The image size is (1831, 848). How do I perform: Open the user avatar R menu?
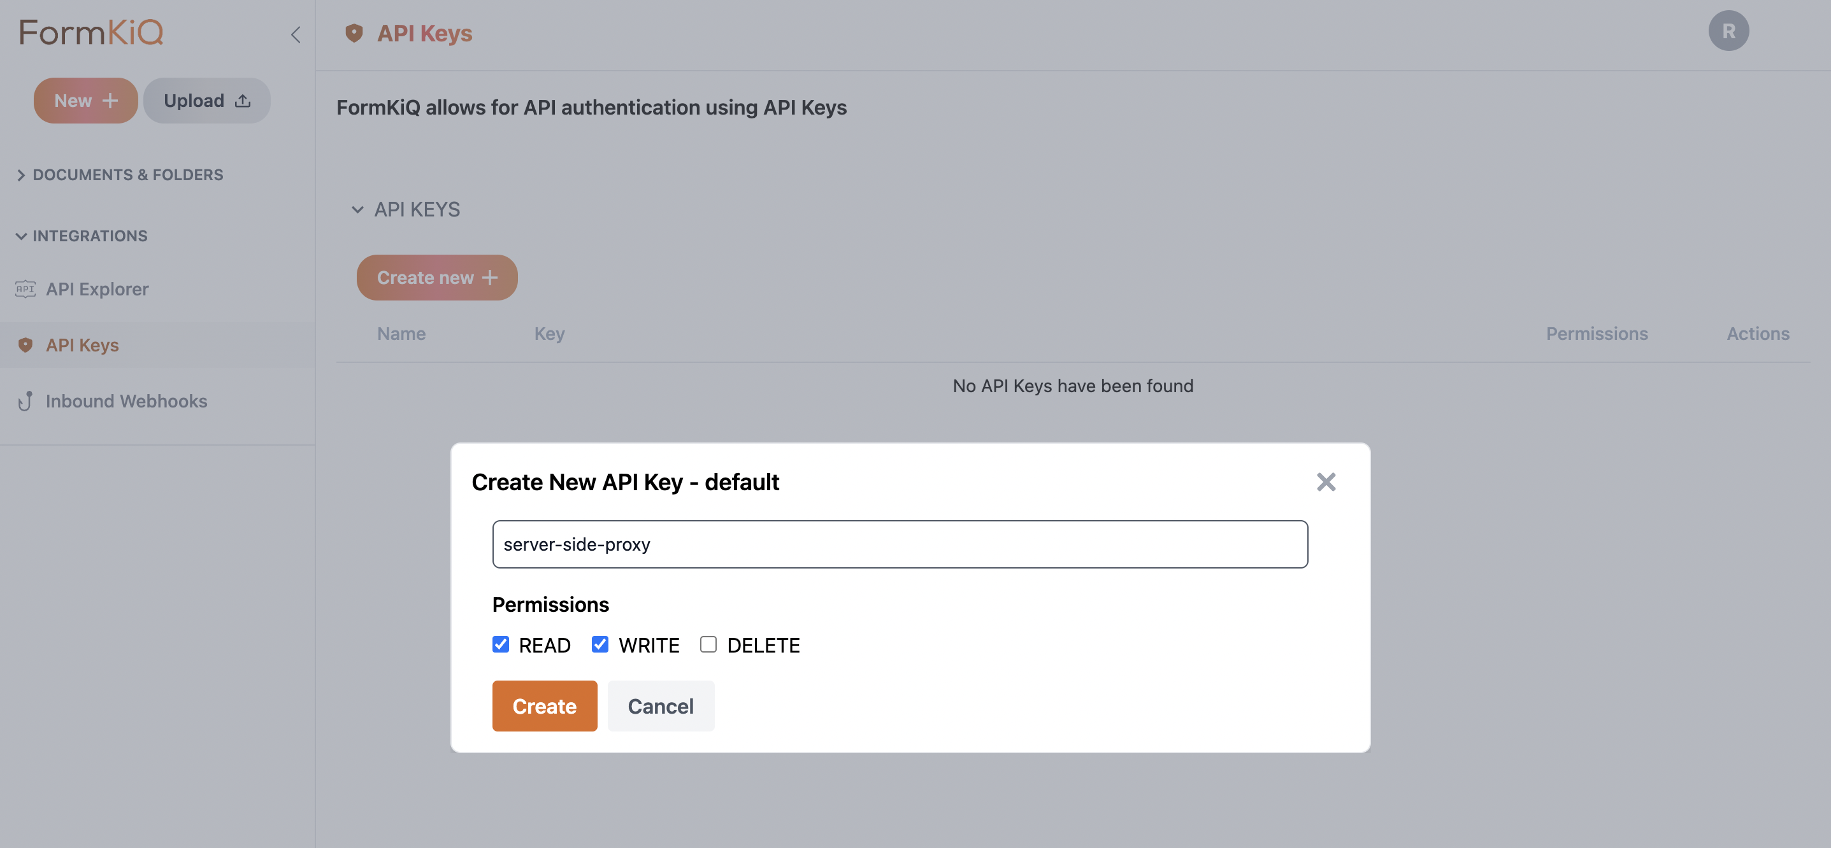click(1728, 31)
